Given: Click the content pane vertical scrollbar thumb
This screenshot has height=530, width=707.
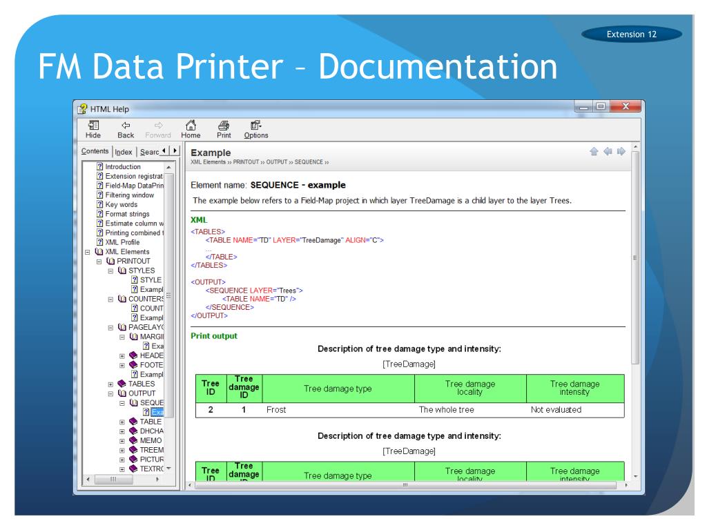Looking at the screenshot, I should (635, 258).
